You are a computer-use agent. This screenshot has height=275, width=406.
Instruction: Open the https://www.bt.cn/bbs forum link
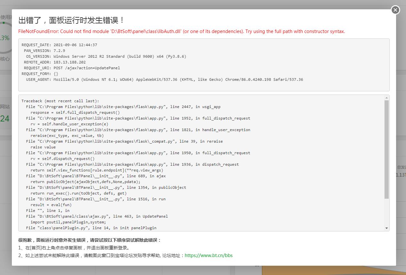(208, 255)
